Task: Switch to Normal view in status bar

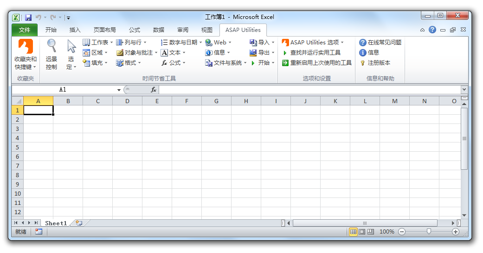Action: click(x=353, y=232)
